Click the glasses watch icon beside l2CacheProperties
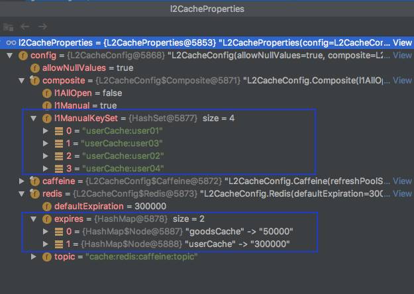The height and width of the screenshot is (294, 414). click(11, 43)
